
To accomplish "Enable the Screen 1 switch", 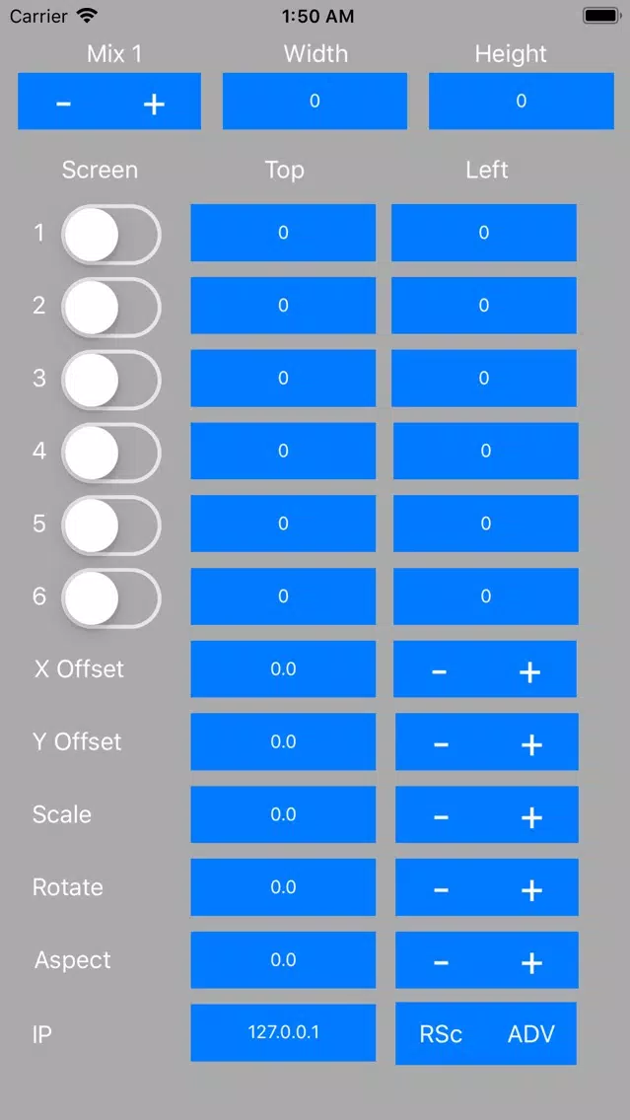I will click(110, 235).
